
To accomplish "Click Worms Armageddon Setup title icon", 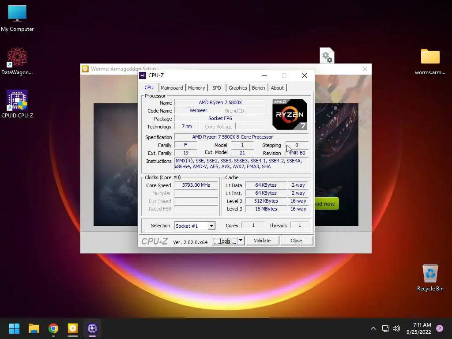I will coord(85,69).
